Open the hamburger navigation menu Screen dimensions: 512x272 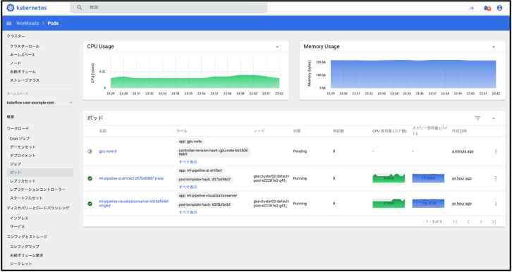[x=9, y=23]
